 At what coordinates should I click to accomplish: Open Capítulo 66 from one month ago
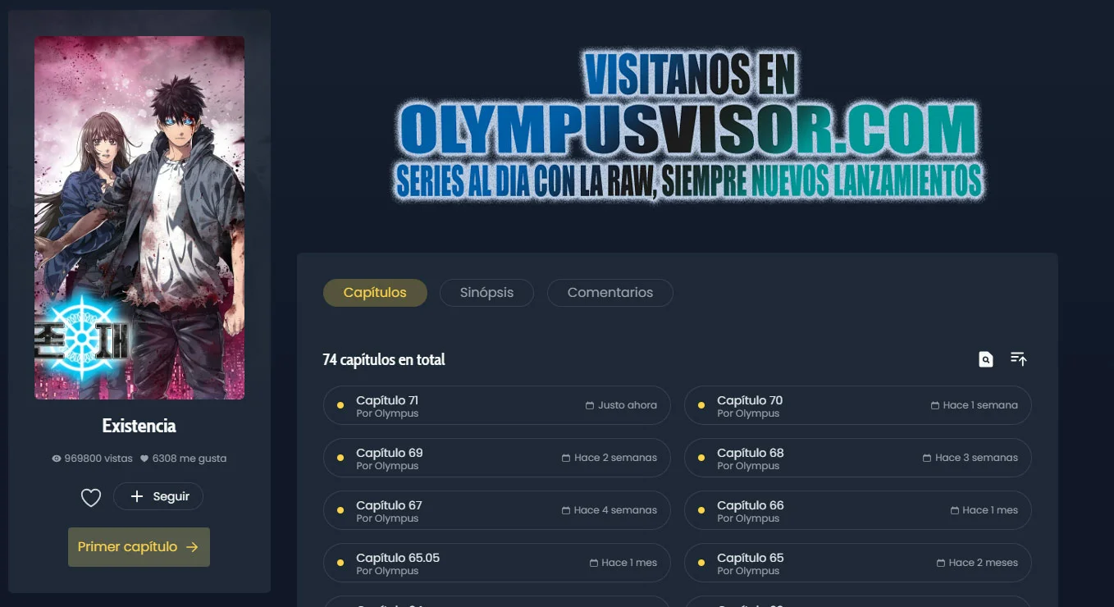pyautogui.click(x=857, y=510)
